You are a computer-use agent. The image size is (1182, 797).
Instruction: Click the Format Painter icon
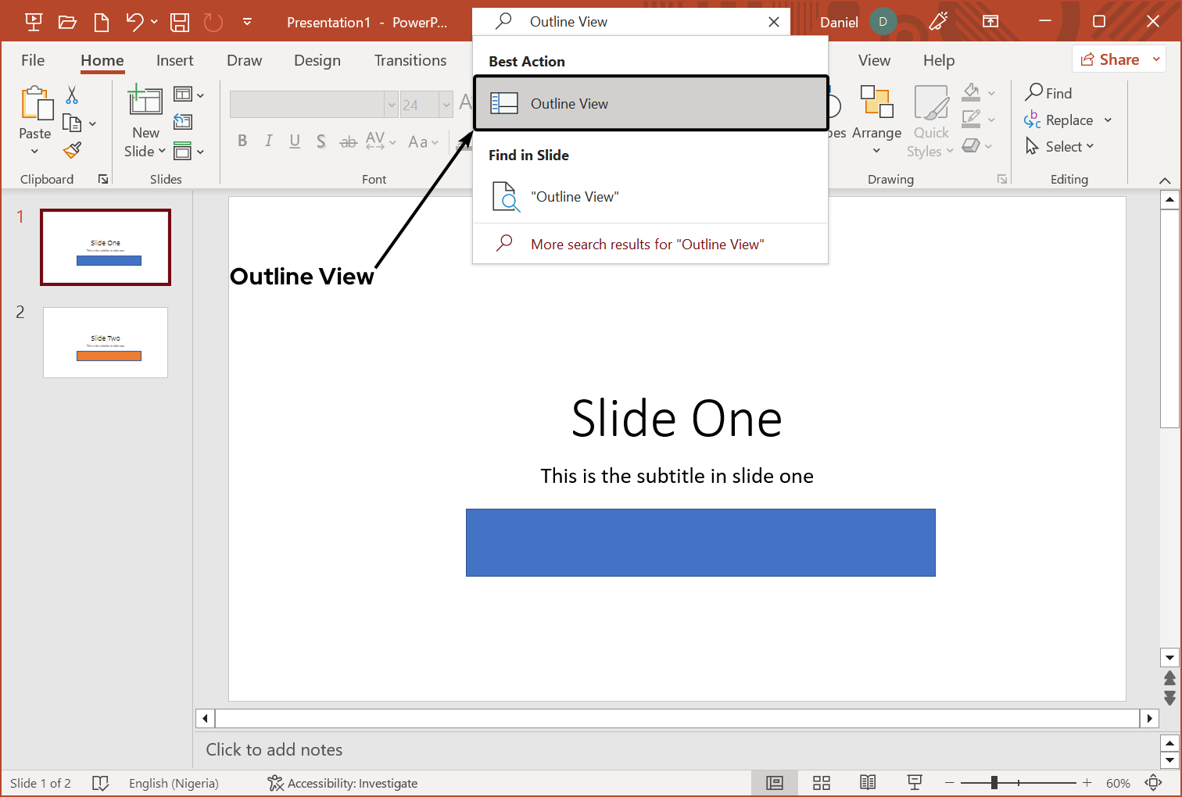[x=73, y=149]
